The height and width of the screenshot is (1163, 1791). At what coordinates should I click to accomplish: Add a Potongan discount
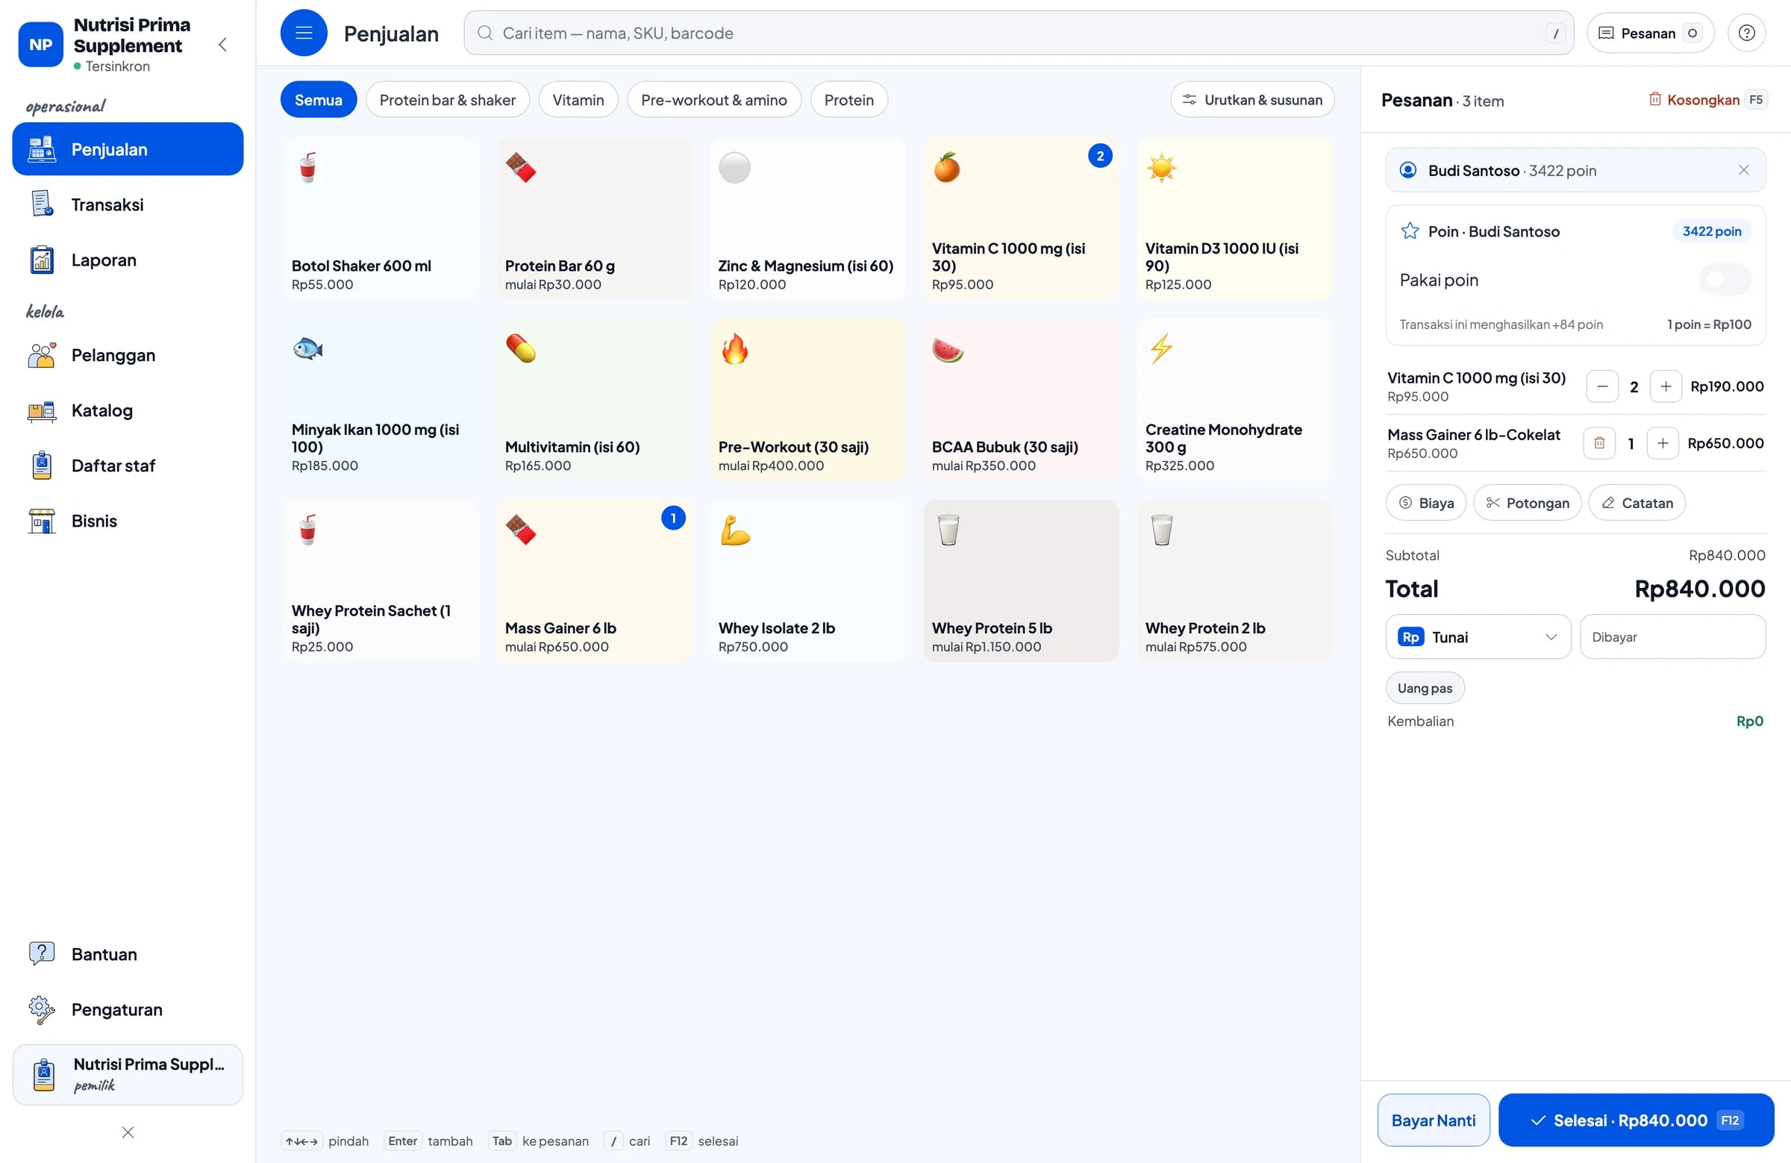(x=1527, y=503)
